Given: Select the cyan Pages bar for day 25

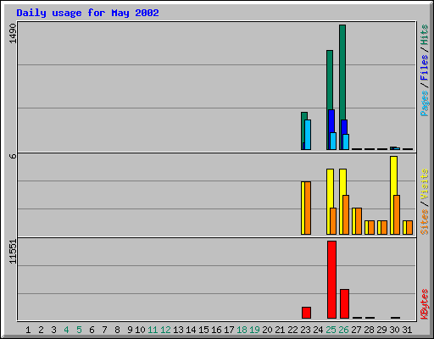Looking at the screenshot, I should pos(333,141).
